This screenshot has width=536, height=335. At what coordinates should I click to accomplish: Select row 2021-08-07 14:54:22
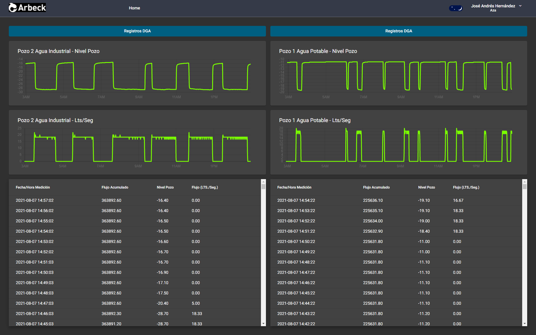396,200
